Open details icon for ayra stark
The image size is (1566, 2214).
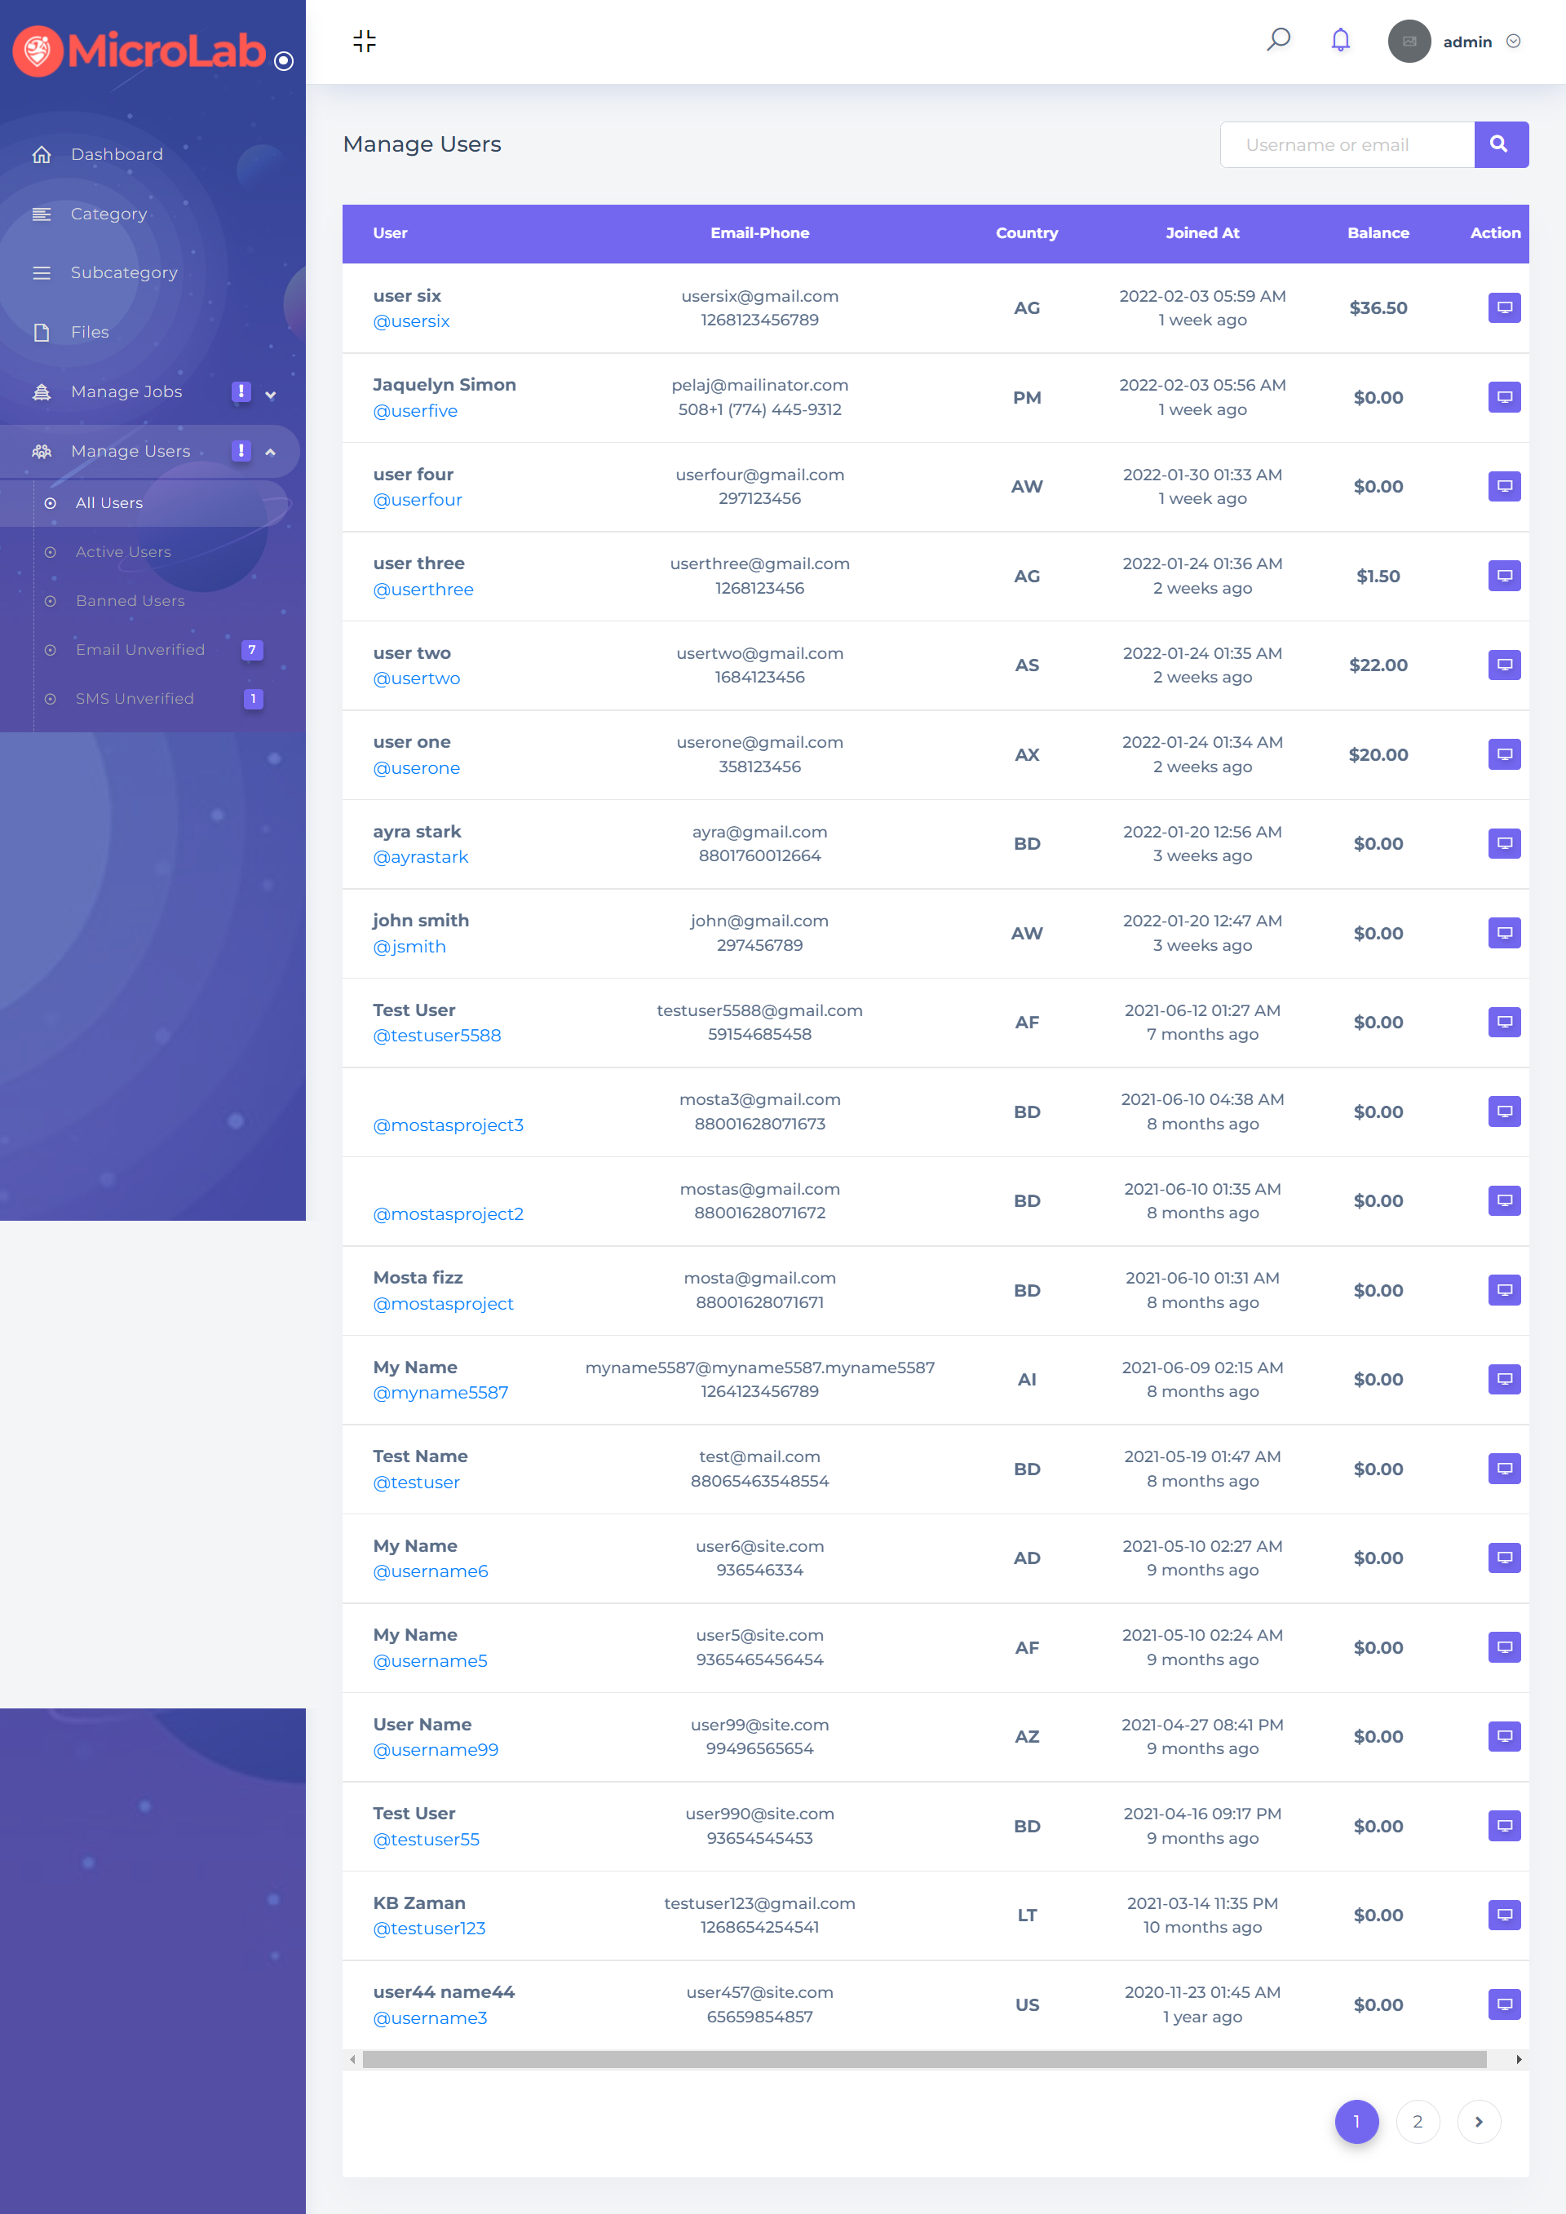click(x=1502, y=844)
